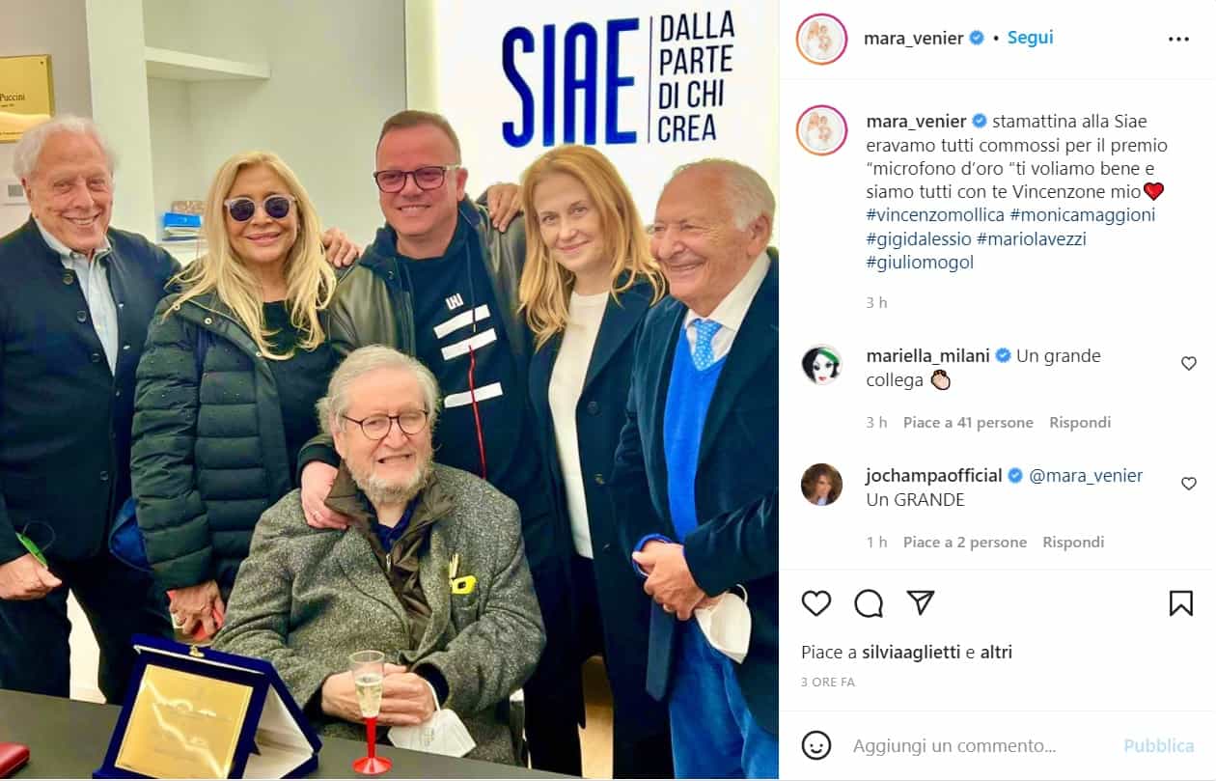The height and width of the screenshot is (781, 1216).
Task: Like jochampaofficial's comment heart
Action: click(x=1189, y=484)
